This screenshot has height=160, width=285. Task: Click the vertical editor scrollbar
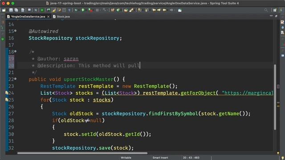275,97
